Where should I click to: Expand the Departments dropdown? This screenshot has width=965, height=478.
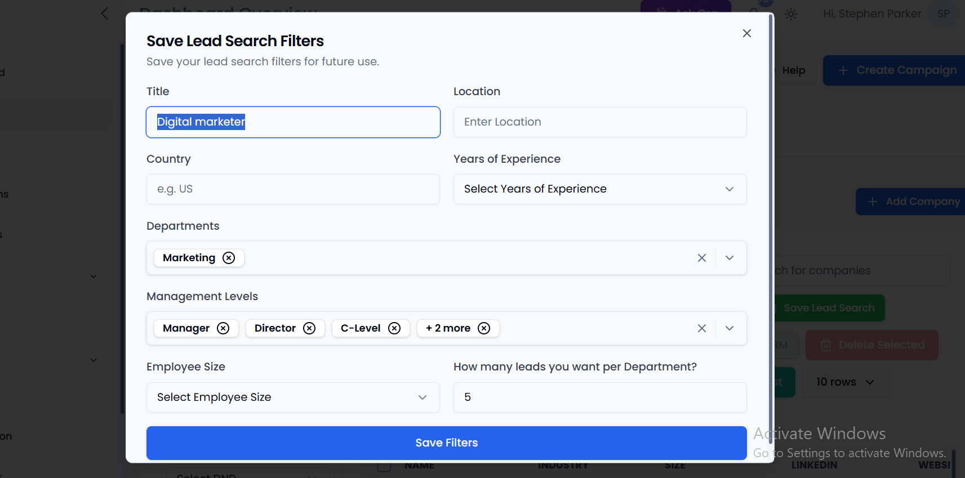(730, 258)
